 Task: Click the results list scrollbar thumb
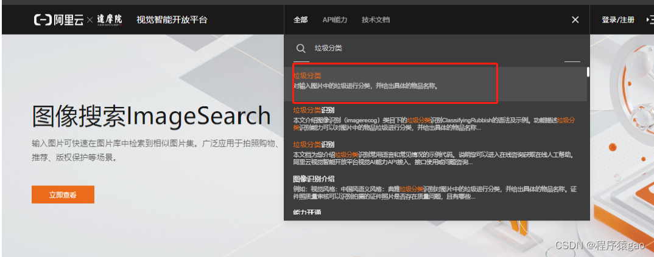point(588,72)
